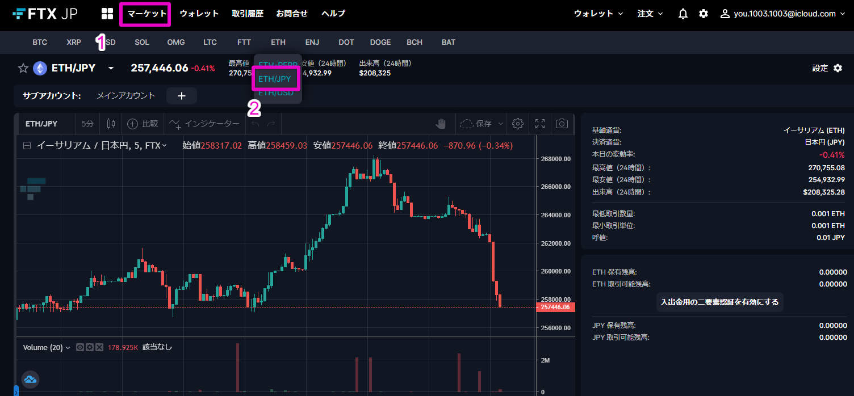This screenshot has height=396, width=854.
Task: Open chart settings gear in the chart toolbar
Action: (x=517, y=124)
